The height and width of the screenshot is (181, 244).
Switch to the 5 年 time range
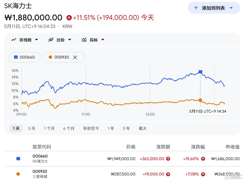coord(126,128)
